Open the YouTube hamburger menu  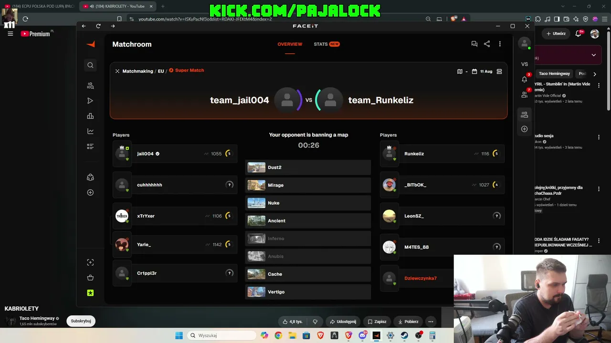10,34
